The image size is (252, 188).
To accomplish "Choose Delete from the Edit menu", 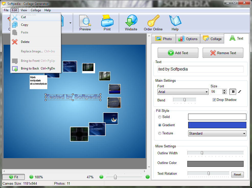I will (x=36, y=42).
